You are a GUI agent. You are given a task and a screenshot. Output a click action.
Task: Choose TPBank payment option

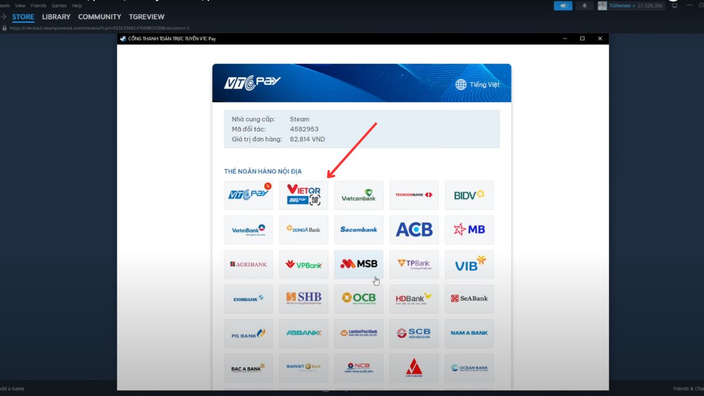click(414, 264)
